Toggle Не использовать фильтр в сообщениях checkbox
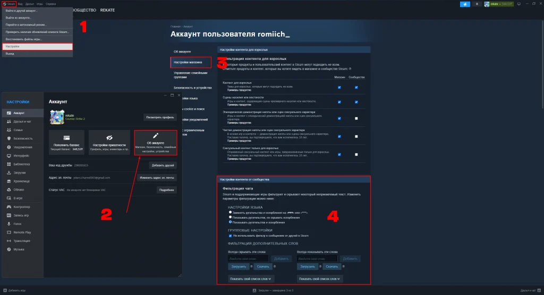This screenshot has width=544, height=295. [229, 236]
